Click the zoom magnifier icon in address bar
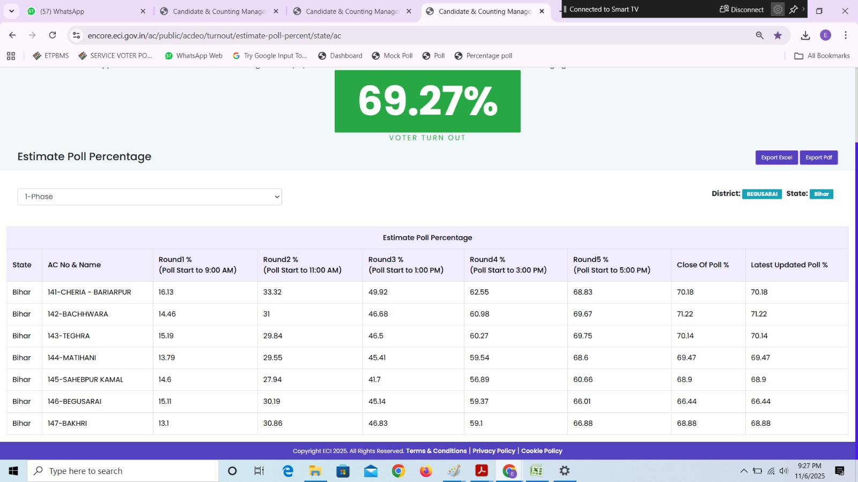 pos(759,35)
